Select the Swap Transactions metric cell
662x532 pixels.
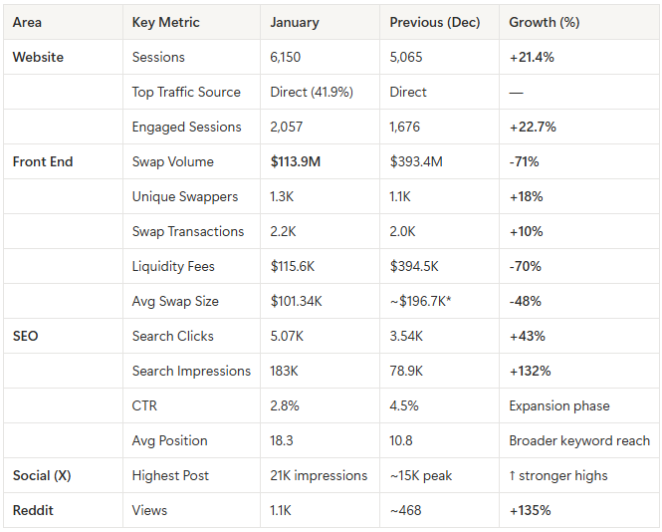click(187, 231)
